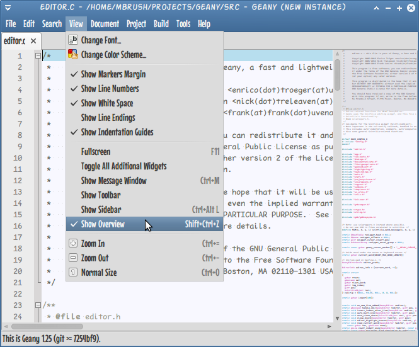Screen dimensions: 419x347
Task: Collapse the fold marker at line 1
Action: tap(38, 55)
